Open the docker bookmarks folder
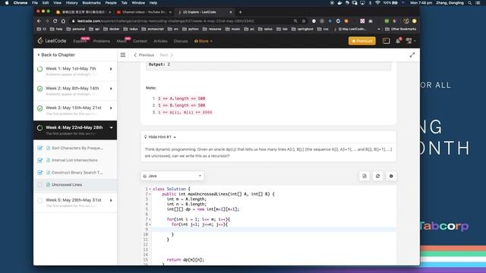The width and height of the screenshot is (486, 273). 112,29
